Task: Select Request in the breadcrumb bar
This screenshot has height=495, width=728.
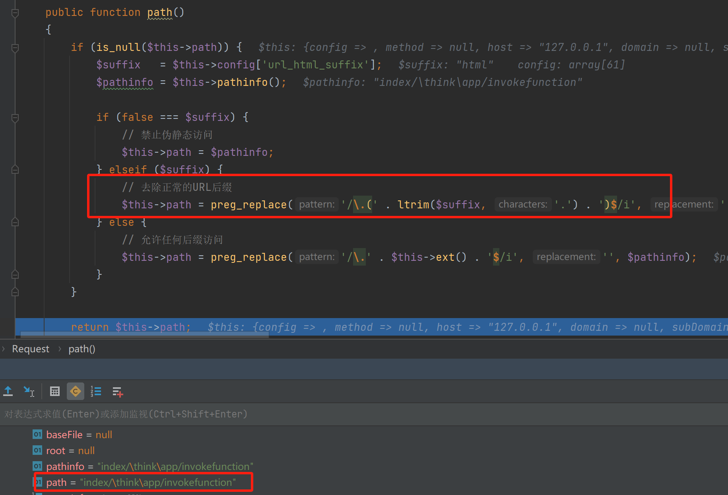Action: [31, 349]
